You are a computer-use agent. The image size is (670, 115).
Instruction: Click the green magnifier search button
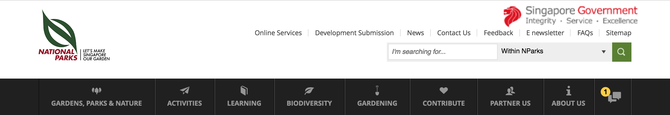[x=621, y=52]
